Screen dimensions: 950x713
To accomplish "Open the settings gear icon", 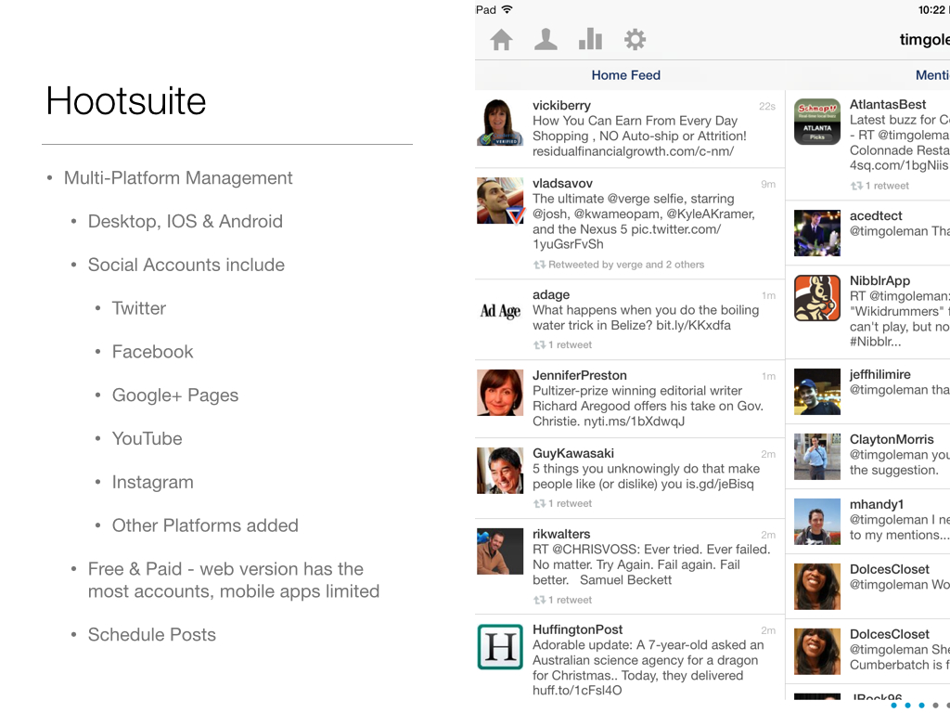I will pos(635,40).
